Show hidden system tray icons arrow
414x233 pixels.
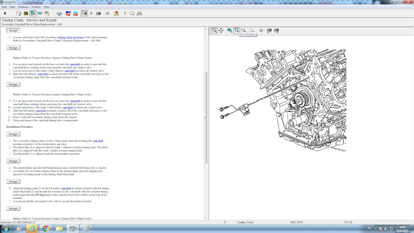[376, 228]
